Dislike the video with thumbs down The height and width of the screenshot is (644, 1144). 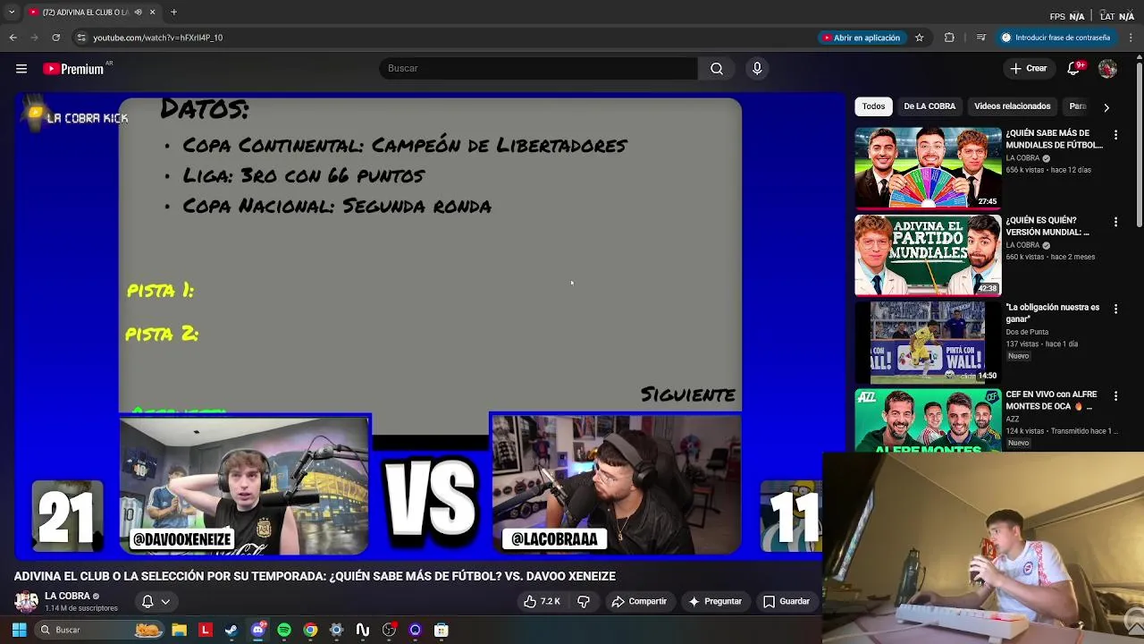tap(584, 602)
